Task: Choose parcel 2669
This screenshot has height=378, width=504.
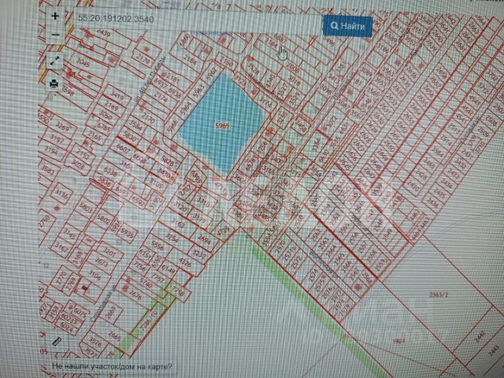Action: 110,313
